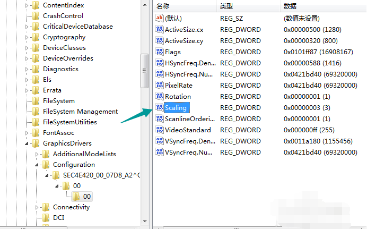This screenshot has width=367, height=229.
Task: Select the Rotation DWORD icon
Action: click(x=159, y=96)
